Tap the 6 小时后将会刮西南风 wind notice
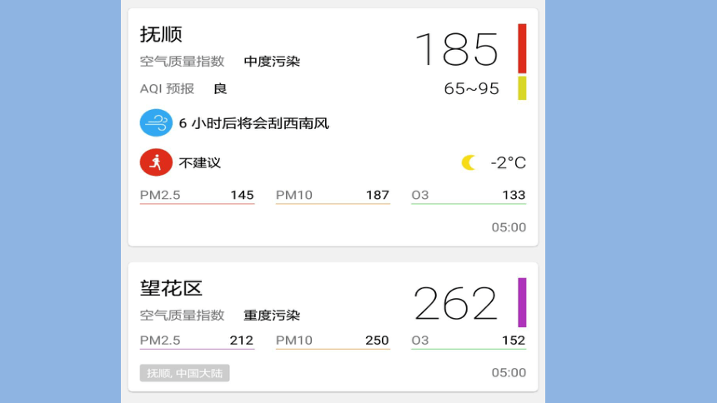The image size is (717, 403). click(253, 123)
